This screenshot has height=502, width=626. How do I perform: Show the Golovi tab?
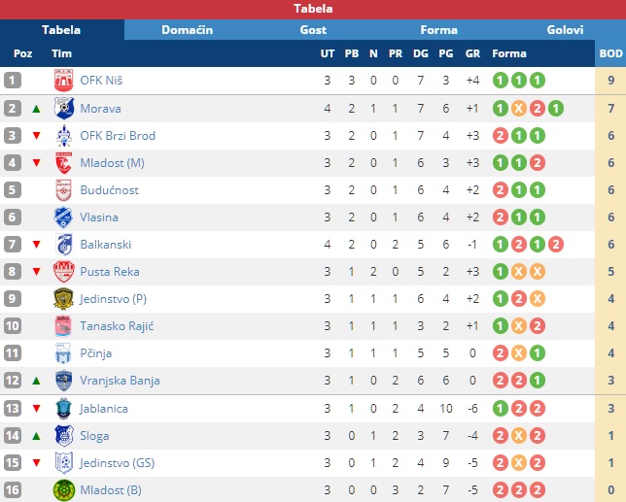tap(565, 30)
